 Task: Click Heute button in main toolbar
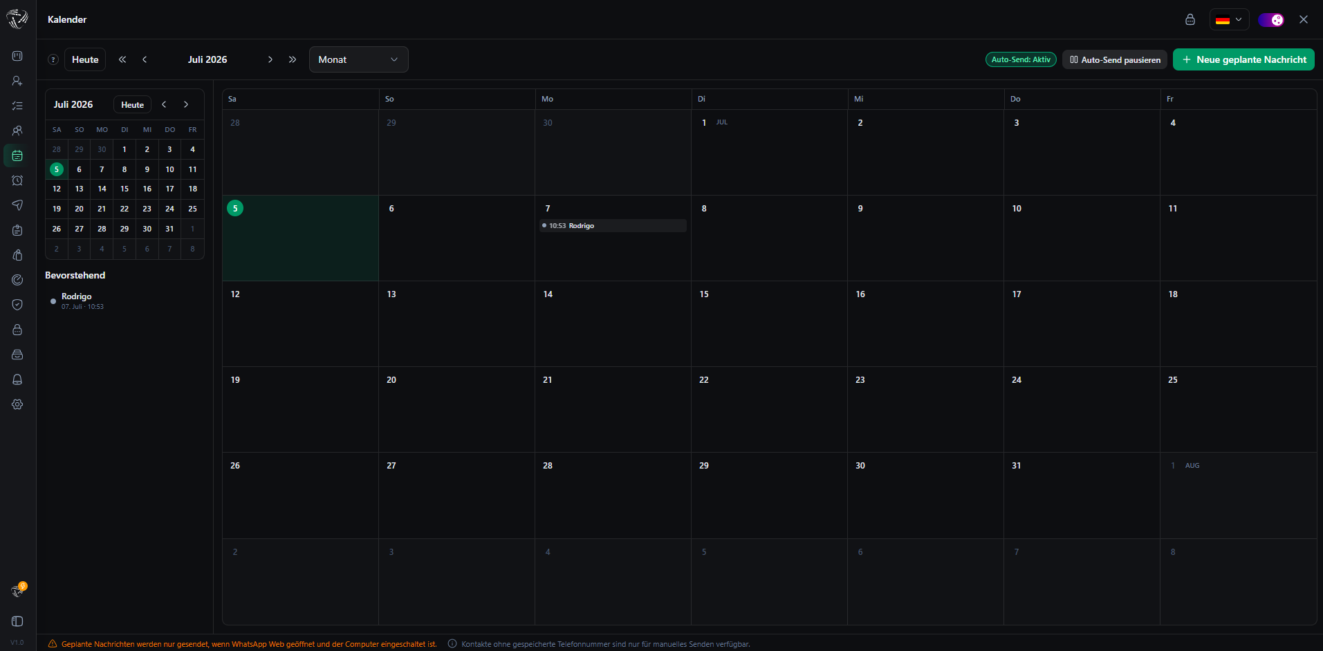(85, 59)
